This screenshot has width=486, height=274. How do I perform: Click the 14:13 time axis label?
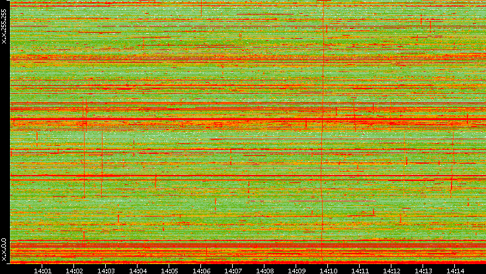tap(423, 271)
